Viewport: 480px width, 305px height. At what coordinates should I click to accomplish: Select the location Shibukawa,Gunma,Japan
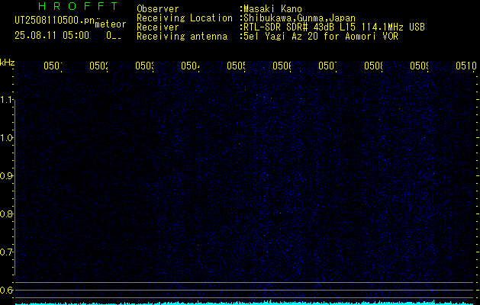[300, 18]
